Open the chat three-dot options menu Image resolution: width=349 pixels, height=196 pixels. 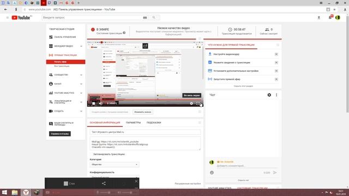pyautogui.click(x=276, y=95)
